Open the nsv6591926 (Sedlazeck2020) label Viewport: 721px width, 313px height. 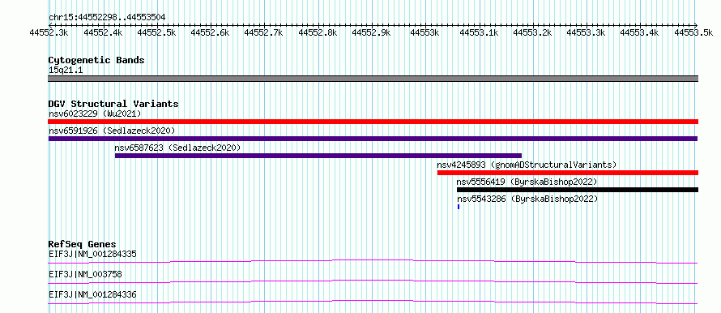(x=112, y=131)
